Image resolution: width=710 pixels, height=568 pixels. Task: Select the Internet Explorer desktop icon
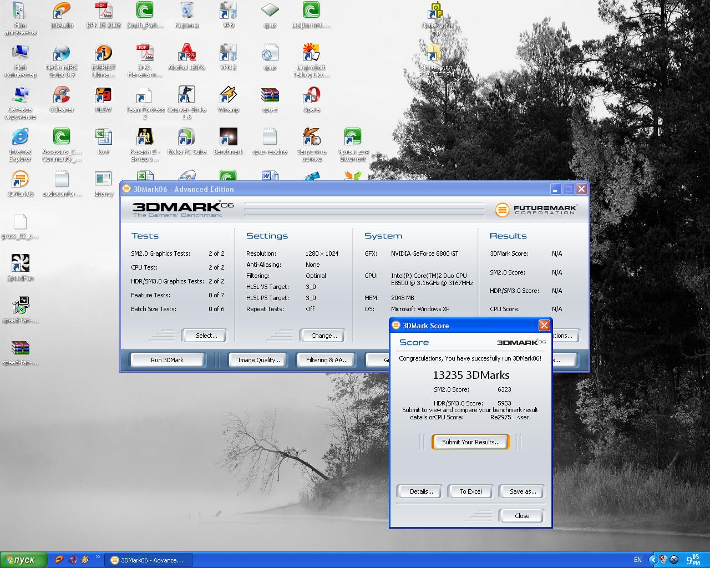point(21,139)
